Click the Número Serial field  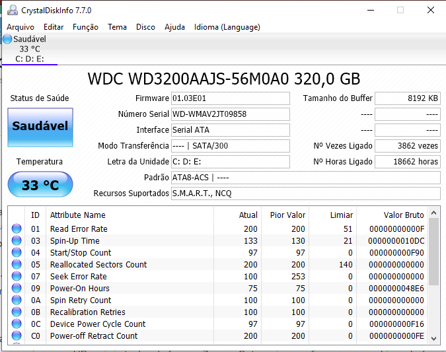pos(231,114)
